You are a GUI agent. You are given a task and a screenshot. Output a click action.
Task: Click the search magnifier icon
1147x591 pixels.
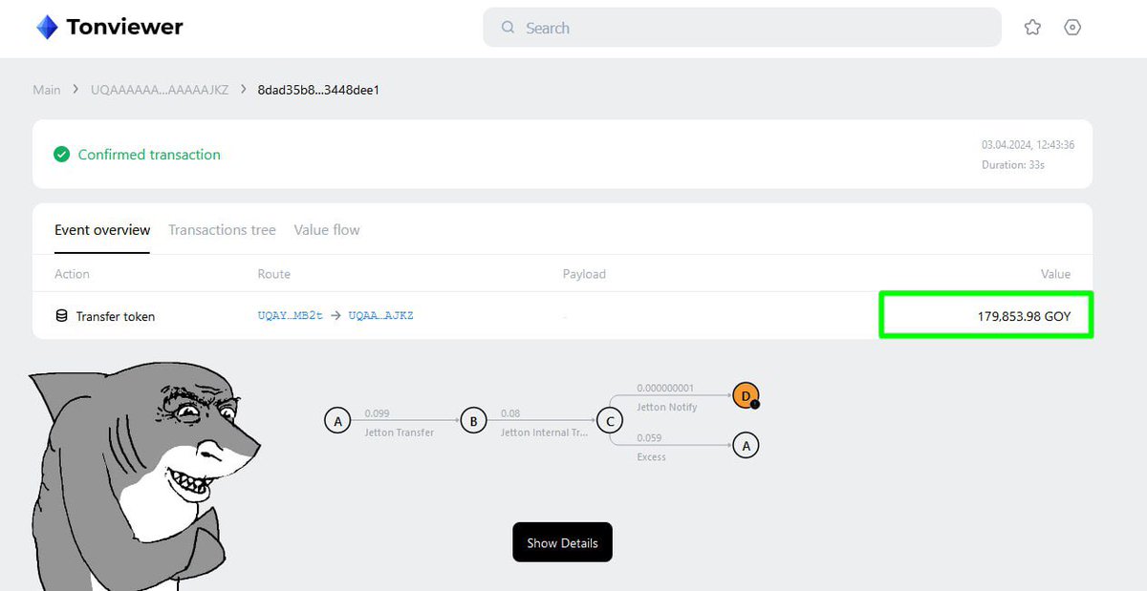click(509, 28)
